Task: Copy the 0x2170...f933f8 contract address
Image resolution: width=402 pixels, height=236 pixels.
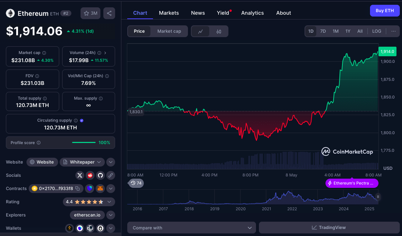Action: click(78, 189)
